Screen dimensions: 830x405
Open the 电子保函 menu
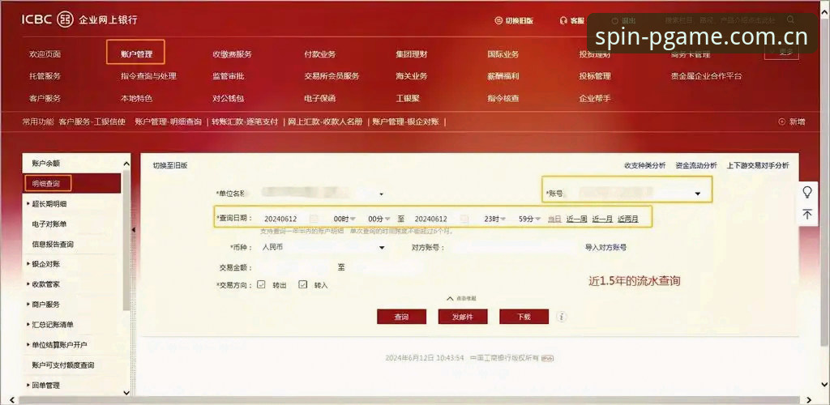point(320,98)
